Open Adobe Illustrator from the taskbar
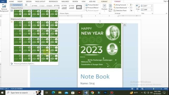Screen dimensions: 169x95 79,93
